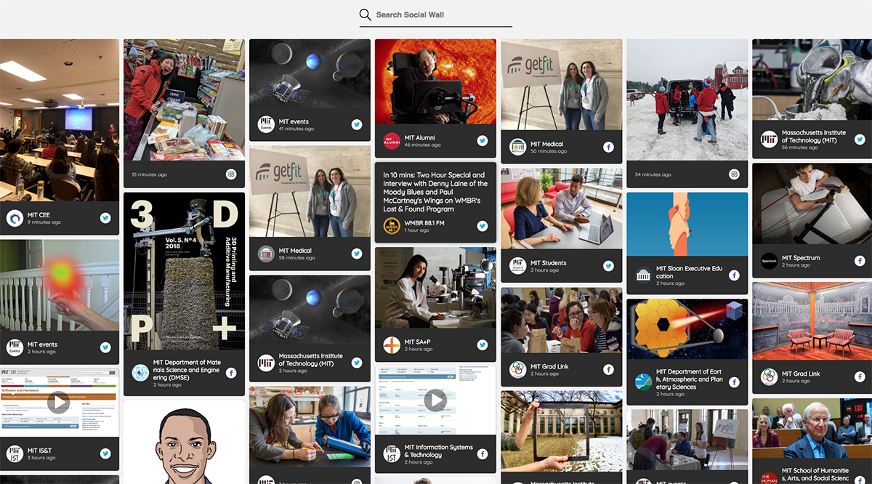Open MIT Alumni red avatar logo
This screenshot has height=484, width=872.
point(392,141)
